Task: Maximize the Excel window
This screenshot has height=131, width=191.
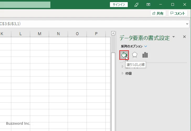Action: (x=172, y=4)
